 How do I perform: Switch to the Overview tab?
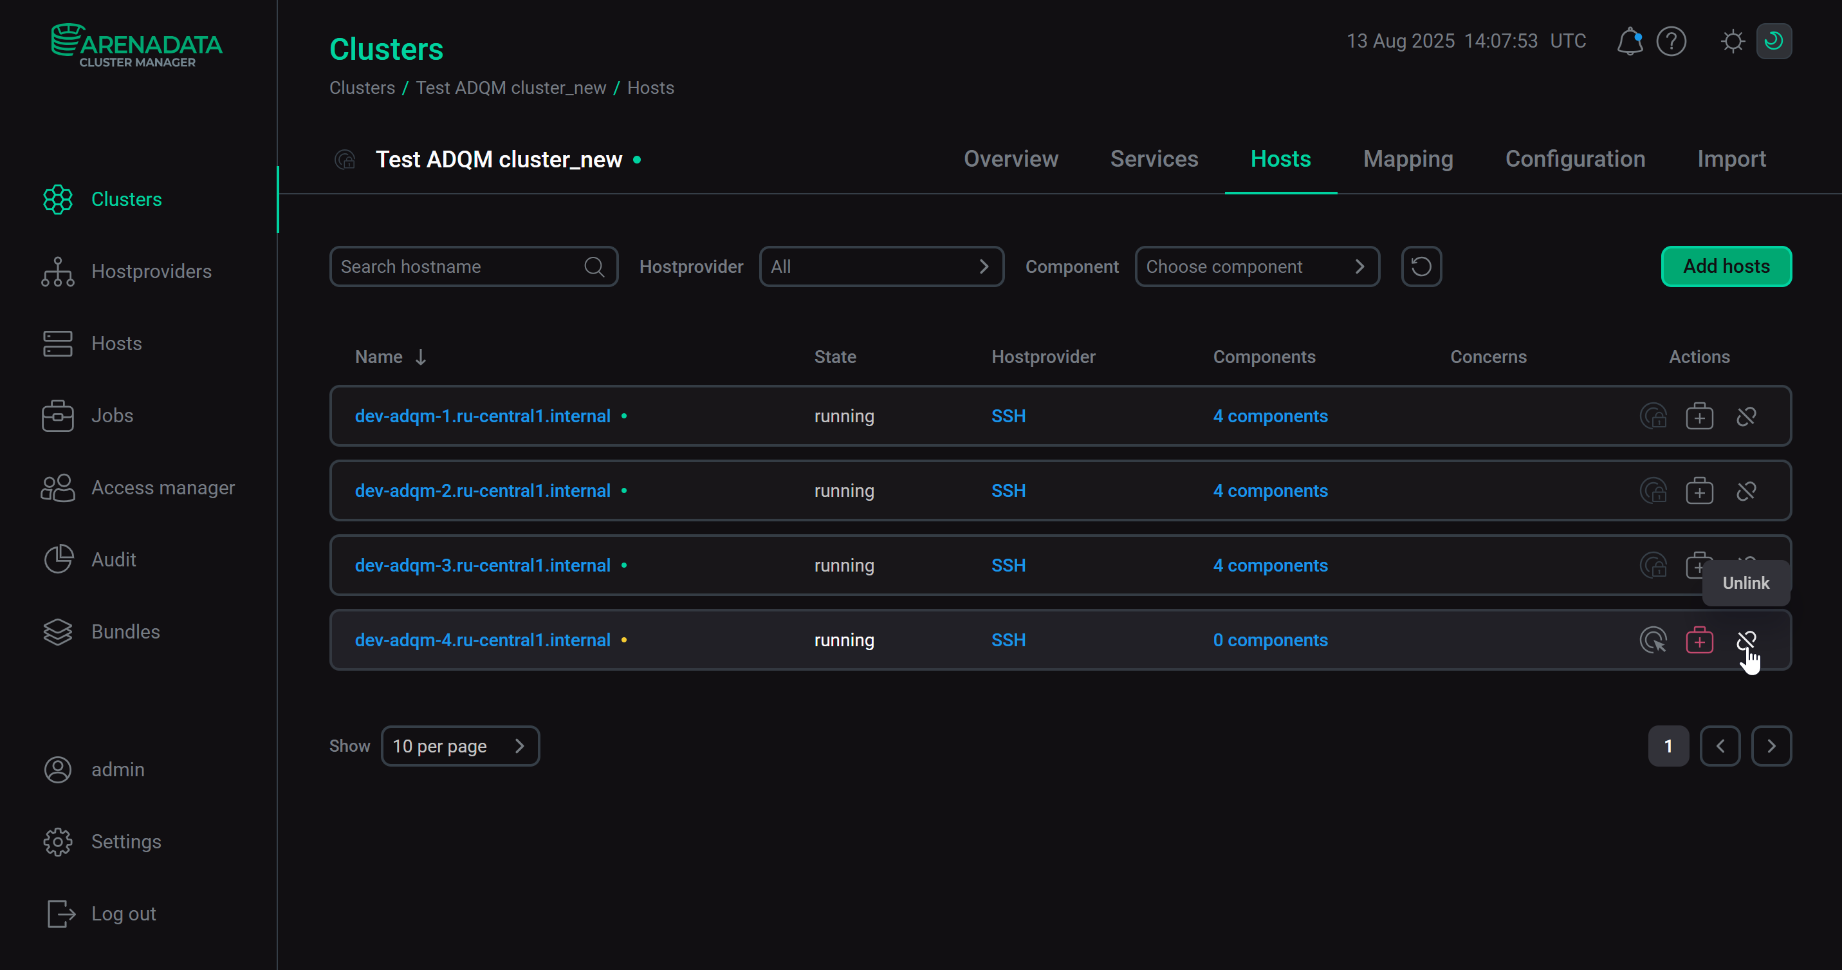coord(1010,159)
